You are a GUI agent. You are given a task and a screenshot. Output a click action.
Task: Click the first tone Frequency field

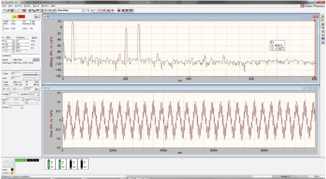click(22, 41)
